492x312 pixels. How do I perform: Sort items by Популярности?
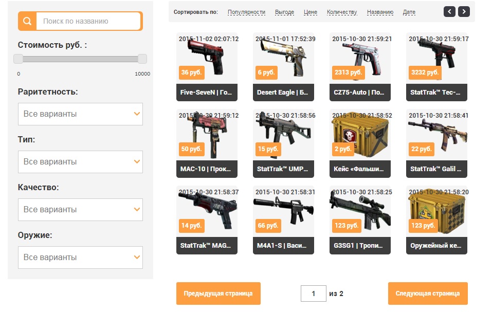[246, 12]
